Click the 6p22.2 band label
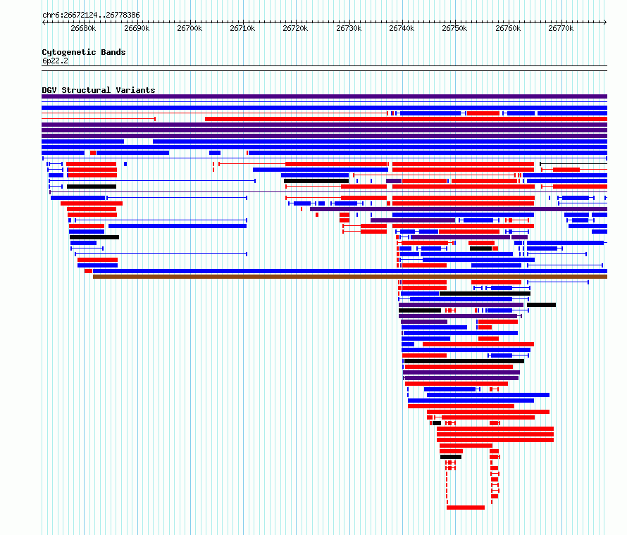The width and height of the screenshot is (627, 535). [55, 61]
